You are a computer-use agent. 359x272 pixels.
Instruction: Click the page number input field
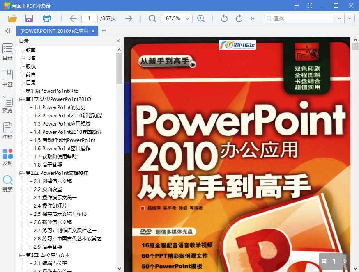coord(89,18)
